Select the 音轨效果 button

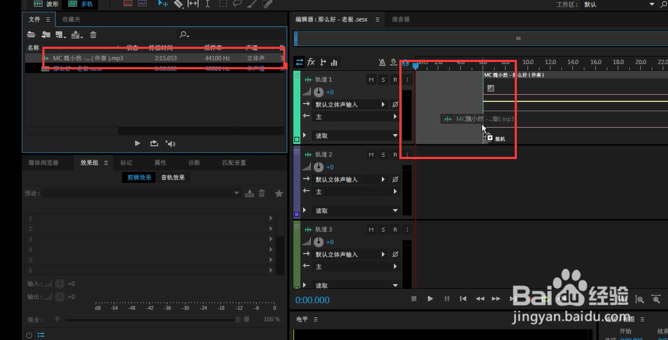tap(173, 177)
